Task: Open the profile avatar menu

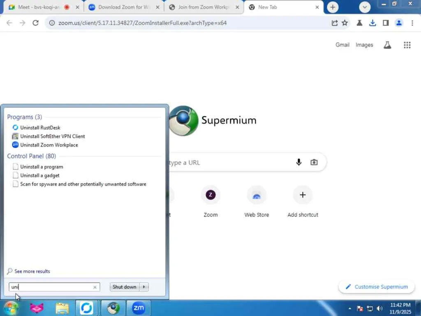Action: 399,23
